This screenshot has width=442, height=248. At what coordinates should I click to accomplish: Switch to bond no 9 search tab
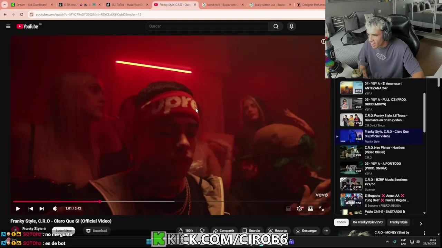coord(222,5)
